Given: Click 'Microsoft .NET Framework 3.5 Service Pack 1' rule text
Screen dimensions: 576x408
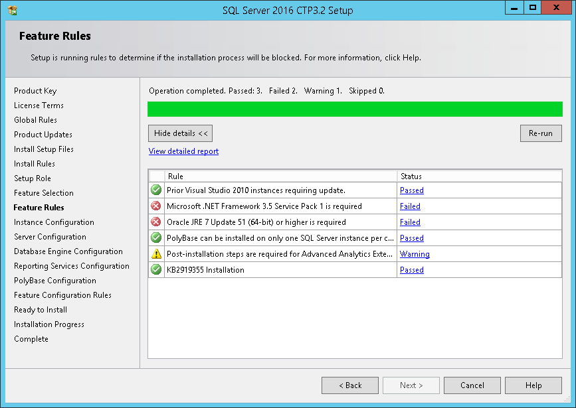Looking at the screenshot, I should 264,206.
